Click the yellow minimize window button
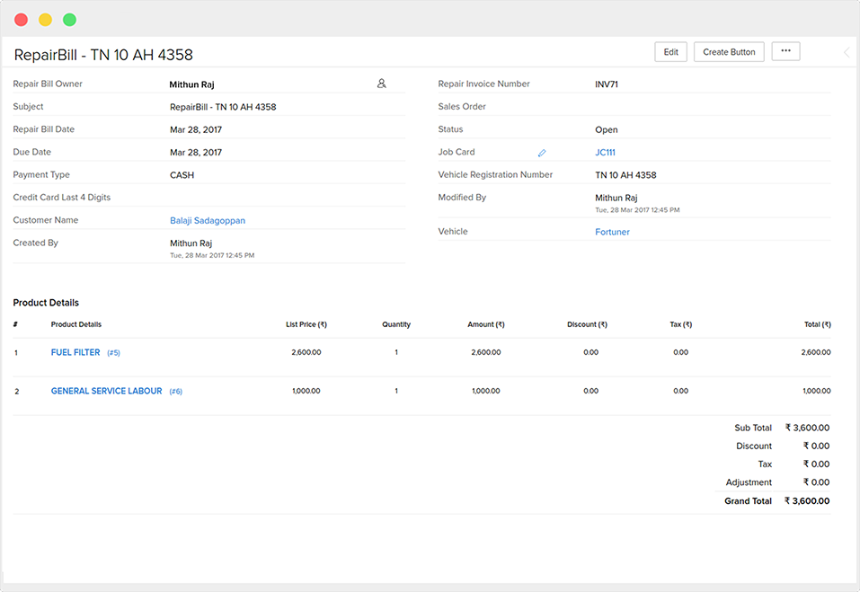The image size is (860, 592). 45,19
